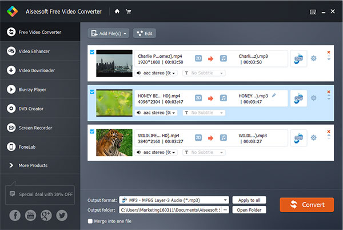
Task: Uncheck the WILDLIFE... HD).mp4 file checkbox
Action: tap(92, 132)
